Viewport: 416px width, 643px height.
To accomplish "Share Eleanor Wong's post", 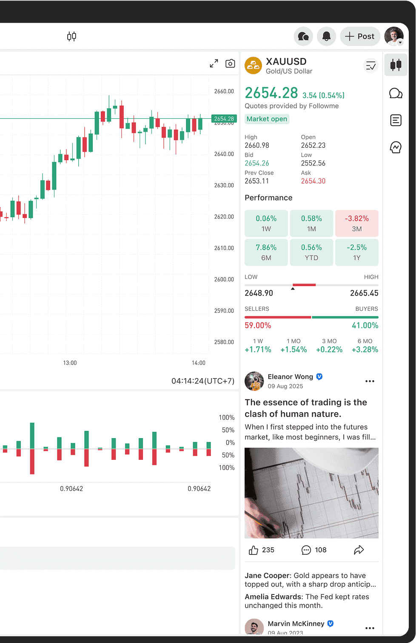I will (x=359, y=550).
